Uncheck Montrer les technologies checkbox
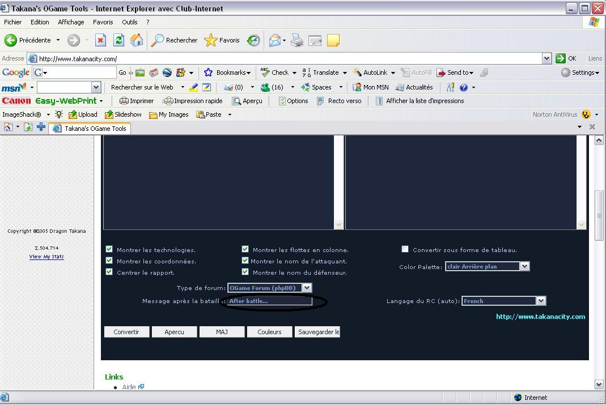The width and height of the screenshot is (606, 405). (x=109, y=249)
